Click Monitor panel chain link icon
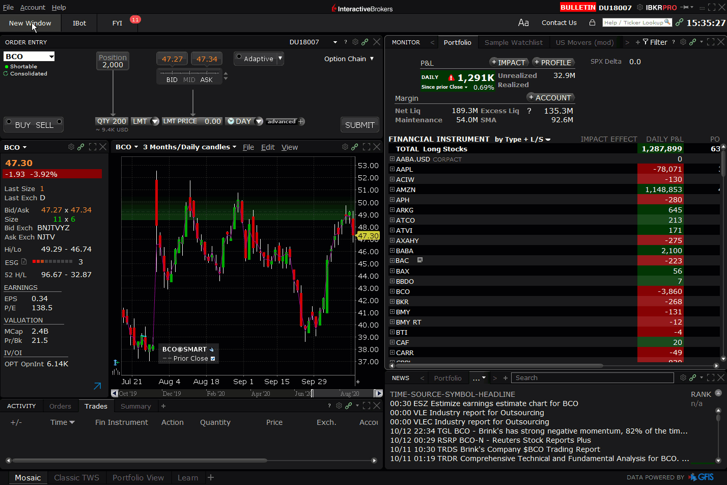This screenshot has height=485, width=727. click(693, 42)
